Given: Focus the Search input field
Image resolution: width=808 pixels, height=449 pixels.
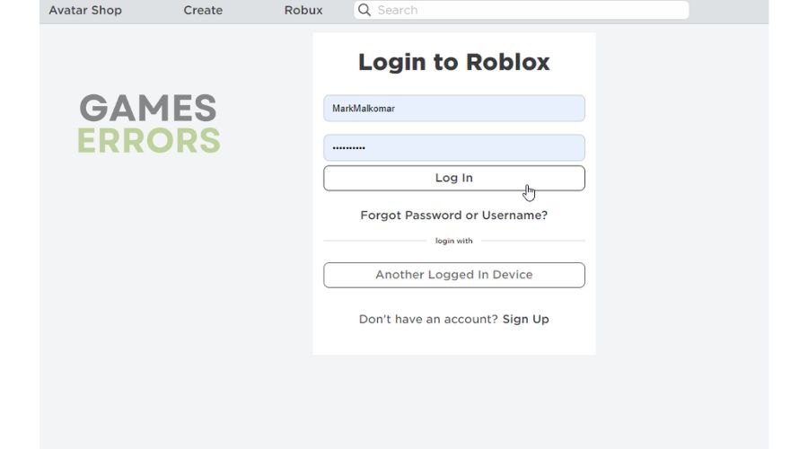Looking at the screenshot, I should pyautogui.click(x=521, y=10).
